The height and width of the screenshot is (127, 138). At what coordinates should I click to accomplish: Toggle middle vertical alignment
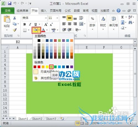pos(70,18)
